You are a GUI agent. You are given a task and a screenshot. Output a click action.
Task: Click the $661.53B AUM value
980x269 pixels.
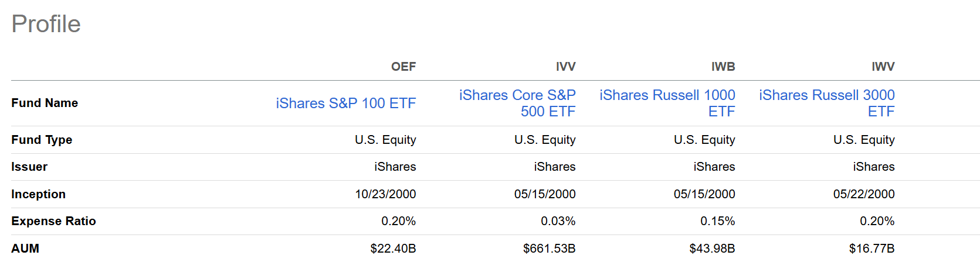(549, 249)
